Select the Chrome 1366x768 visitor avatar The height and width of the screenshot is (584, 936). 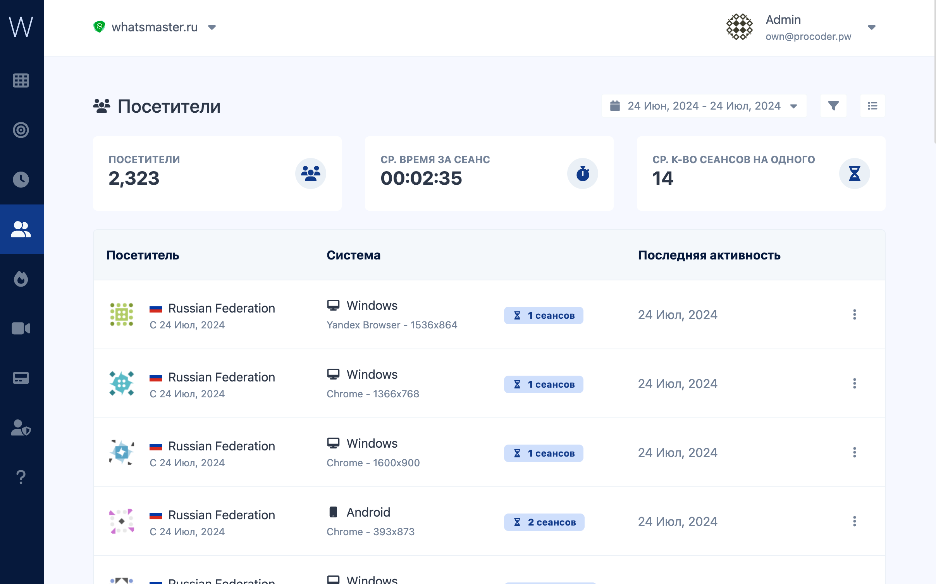(x=122, y=383)
